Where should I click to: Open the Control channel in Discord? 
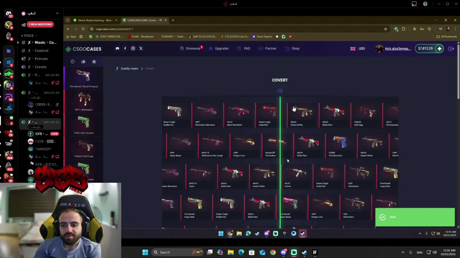pos(40,51)
